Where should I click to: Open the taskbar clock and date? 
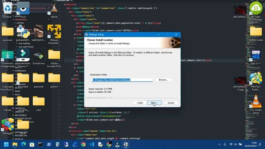[x=251, y=144]
